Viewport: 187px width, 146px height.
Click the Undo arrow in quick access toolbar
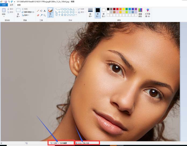click(x=9, y=2)
